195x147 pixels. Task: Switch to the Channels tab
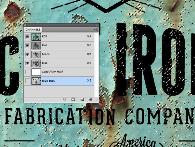tap(33, 29)
